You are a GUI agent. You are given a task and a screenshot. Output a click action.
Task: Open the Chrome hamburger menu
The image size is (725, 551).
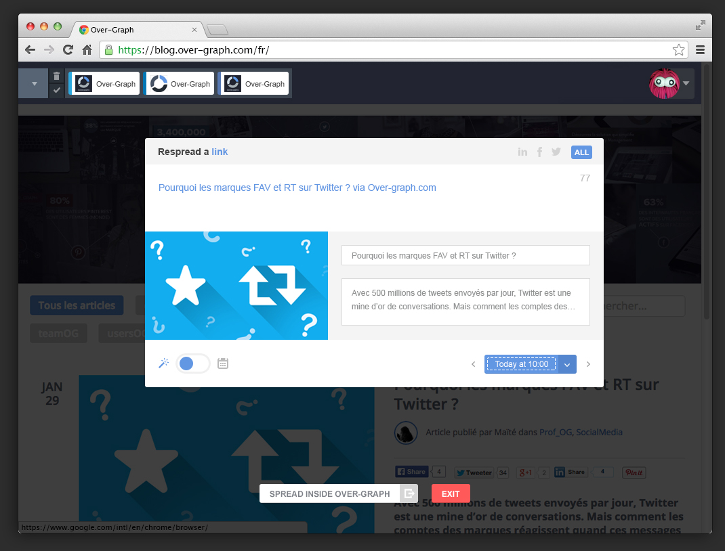coord(700,49)
